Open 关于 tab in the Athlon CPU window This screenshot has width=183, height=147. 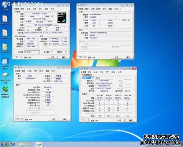click(52, 9)
